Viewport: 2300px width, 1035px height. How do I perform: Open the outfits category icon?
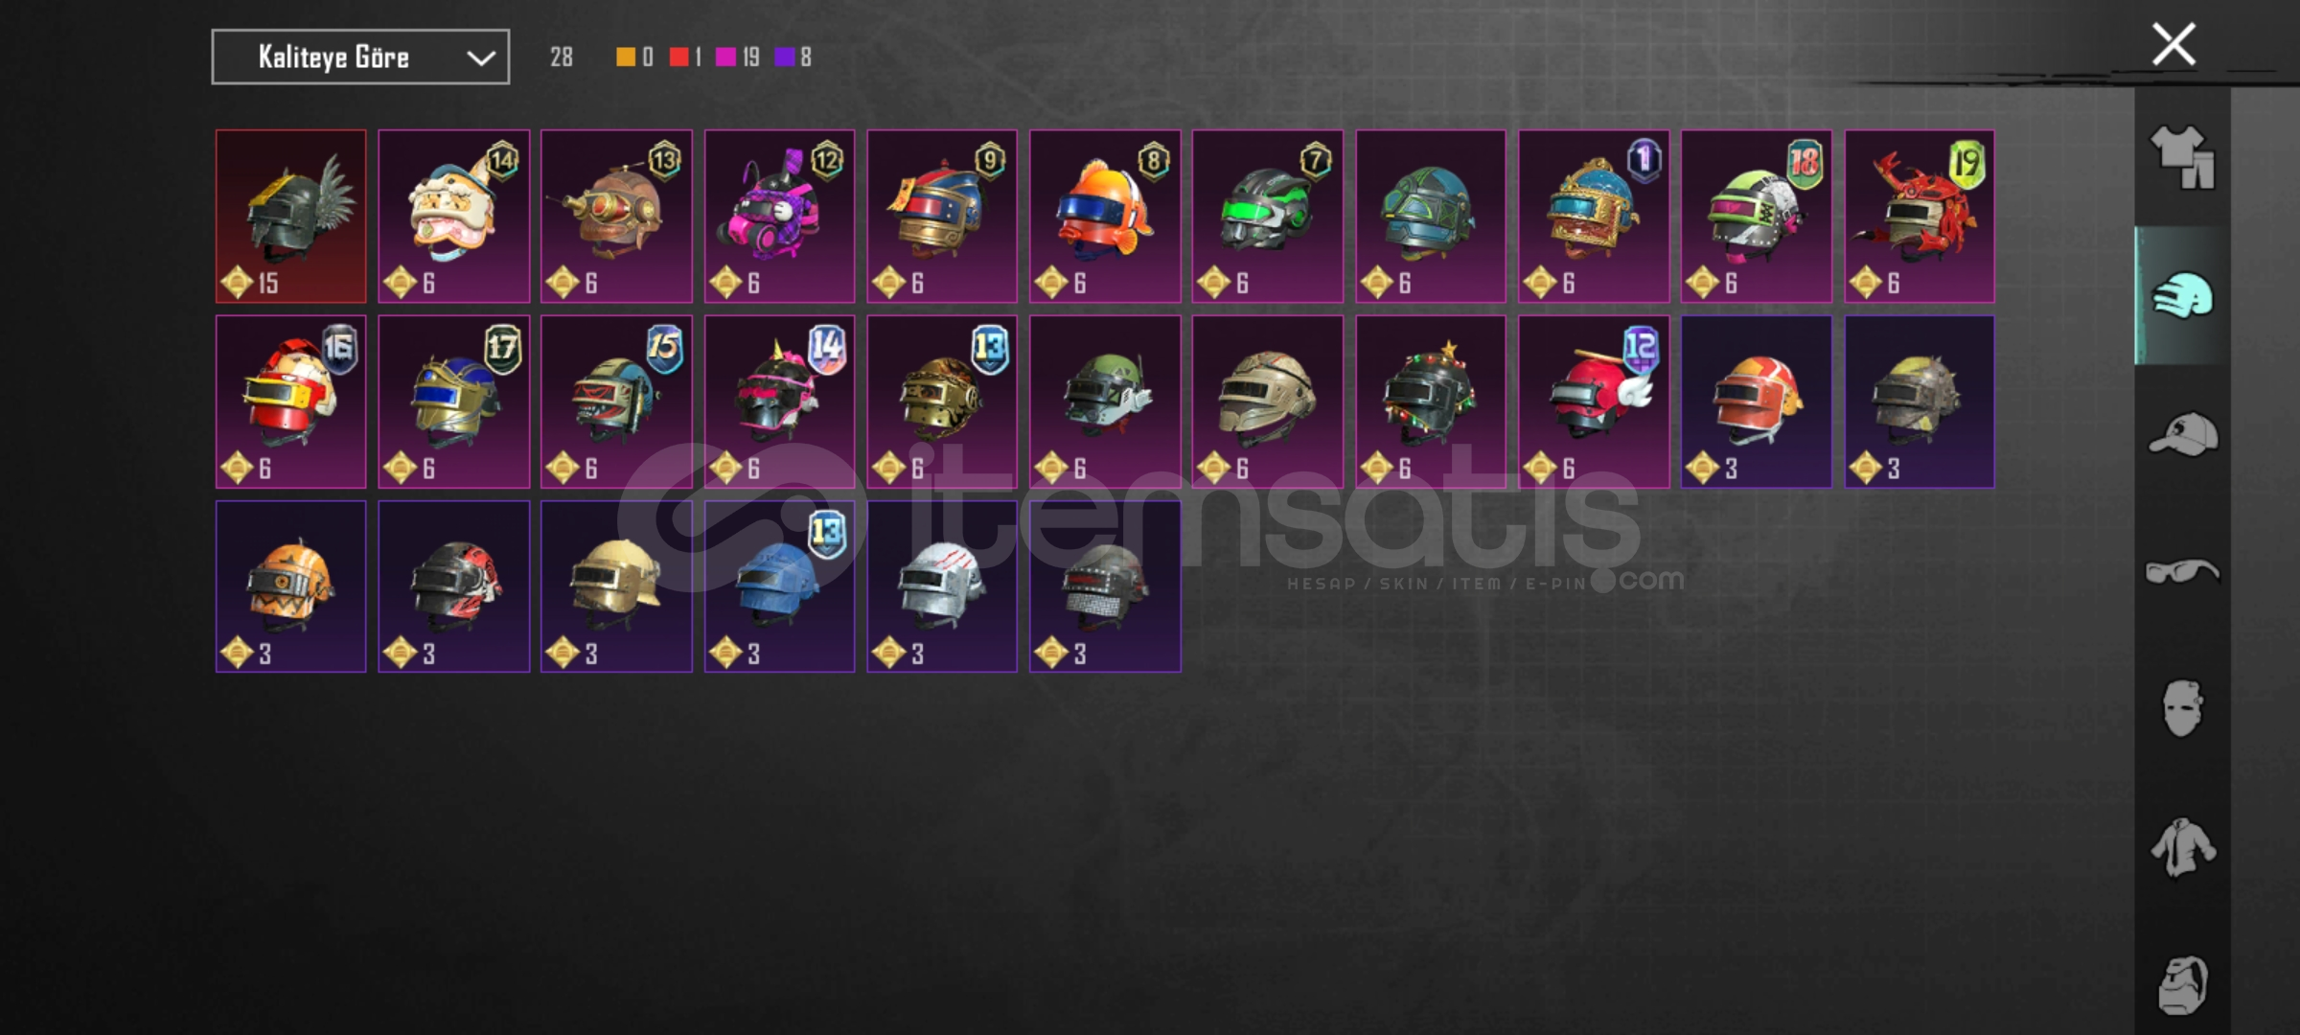coord(2182,157)
